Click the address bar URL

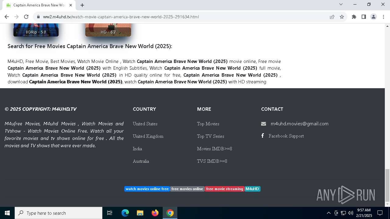click(x=121, y=17)
